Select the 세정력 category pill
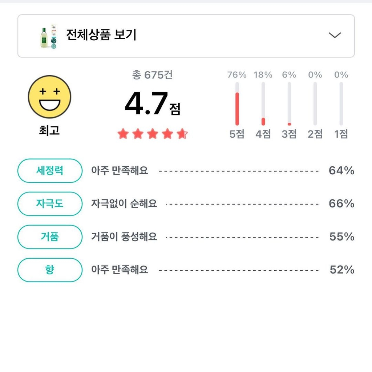Screen dimensions: 372x372 pyautogui.click(x=50, y=171)
